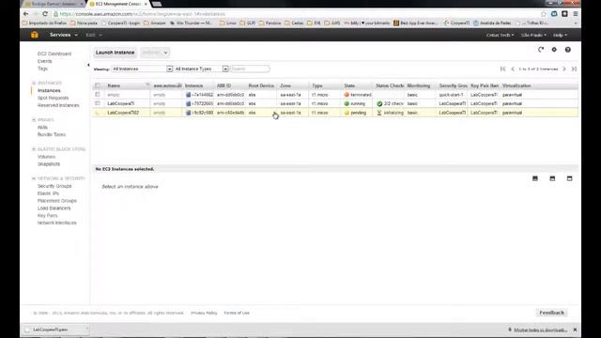Open the Edit dropdown in the top bar
This screenshot has height=338, width=601.
pyautogui.click(x=94, y=35)
